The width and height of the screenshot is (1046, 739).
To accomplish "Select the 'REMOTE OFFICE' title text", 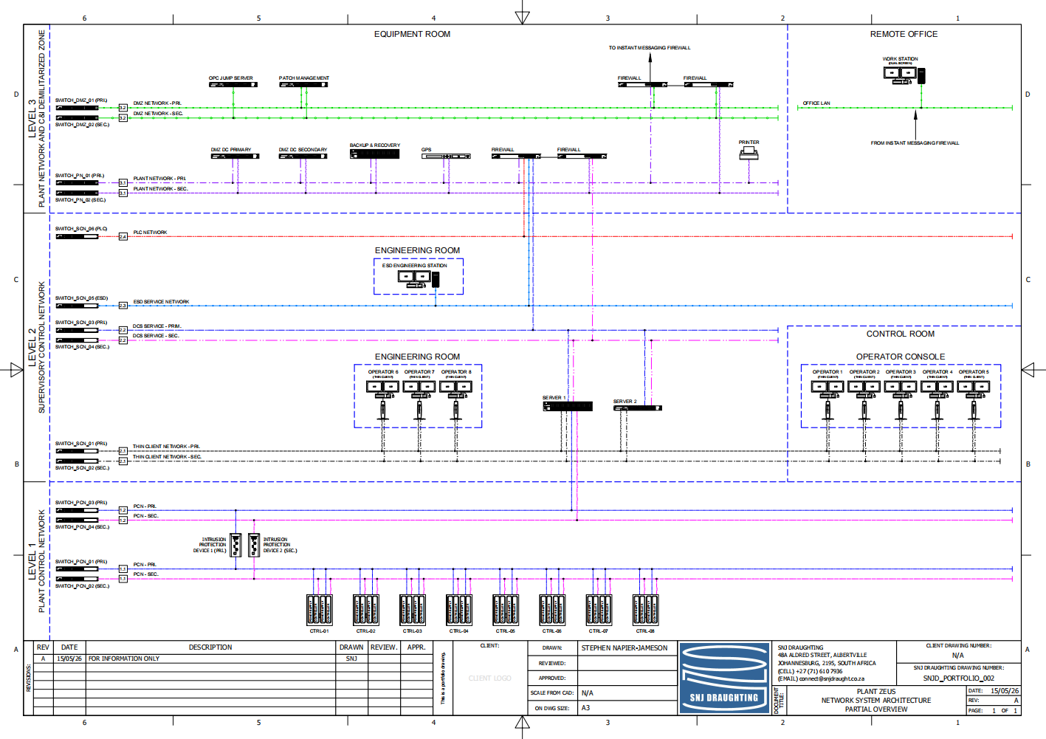I will click(904, 34).
